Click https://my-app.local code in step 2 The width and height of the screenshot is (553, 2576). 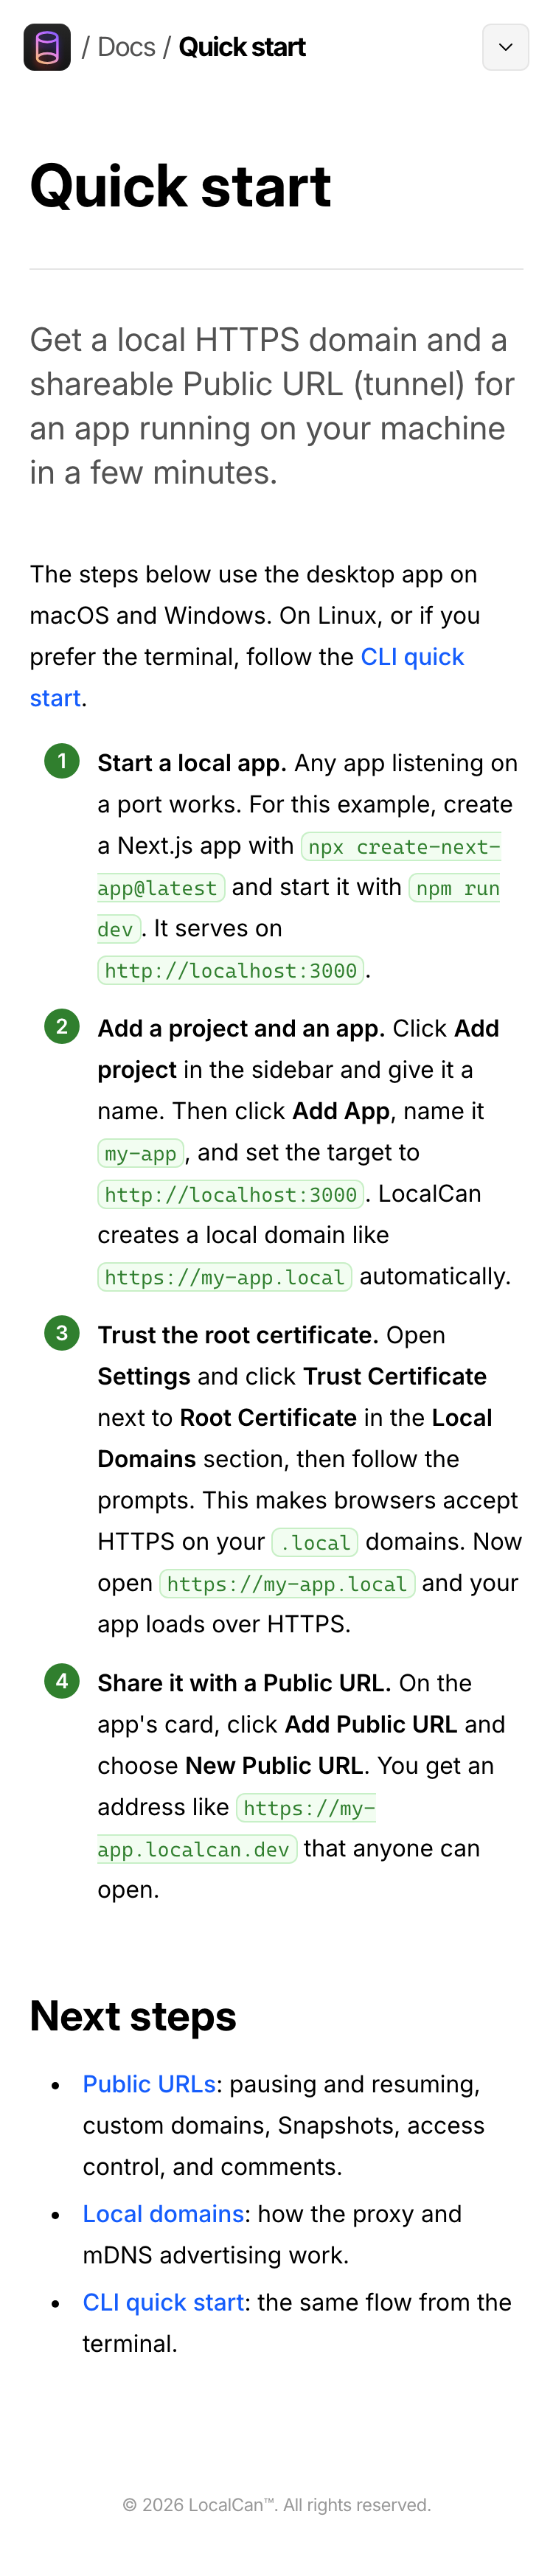tap(225, 1277)
